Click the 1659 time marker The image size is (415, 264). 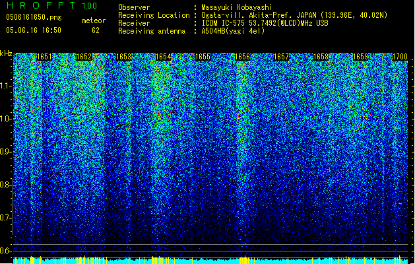(360, 57)
